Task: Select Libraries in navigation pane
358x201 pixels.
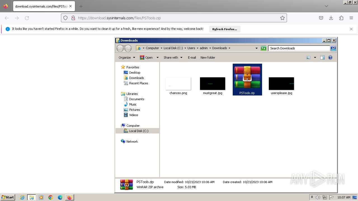Action: coord(132,94)
